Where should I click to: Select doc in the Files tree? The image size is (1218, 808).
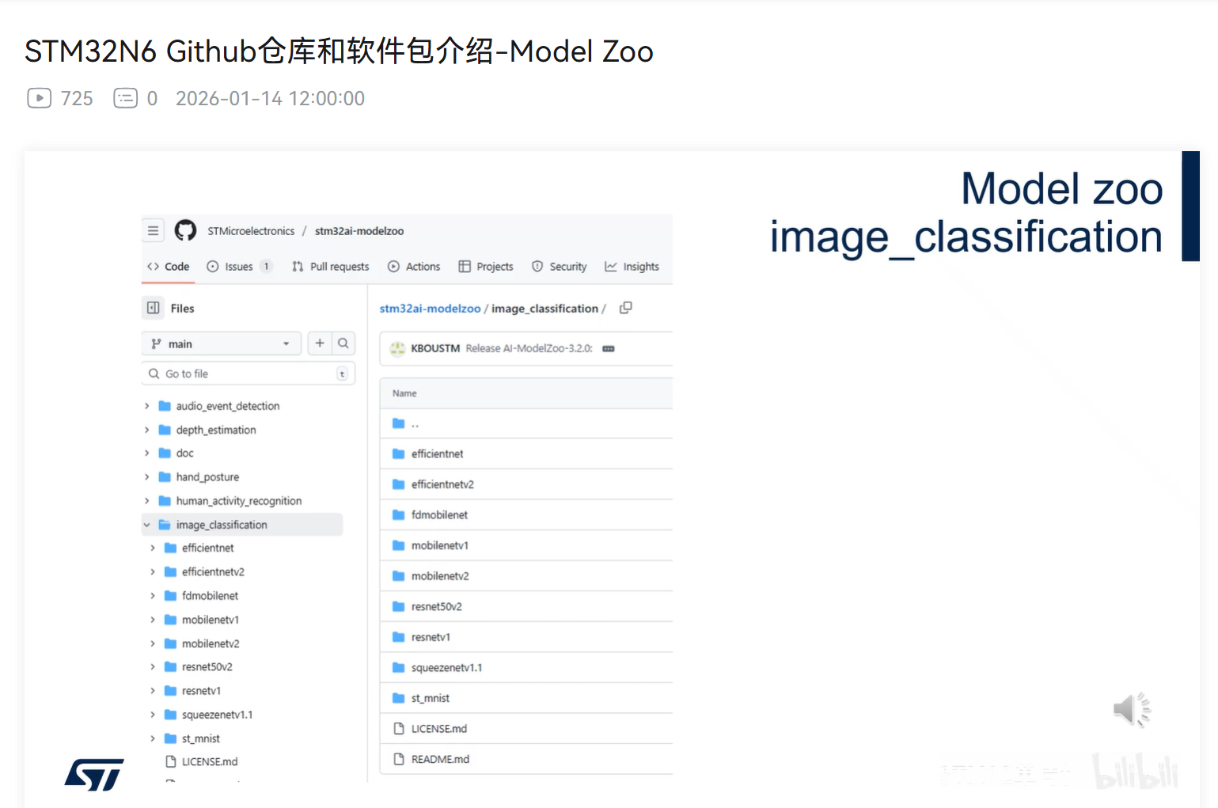coord(185,453)
